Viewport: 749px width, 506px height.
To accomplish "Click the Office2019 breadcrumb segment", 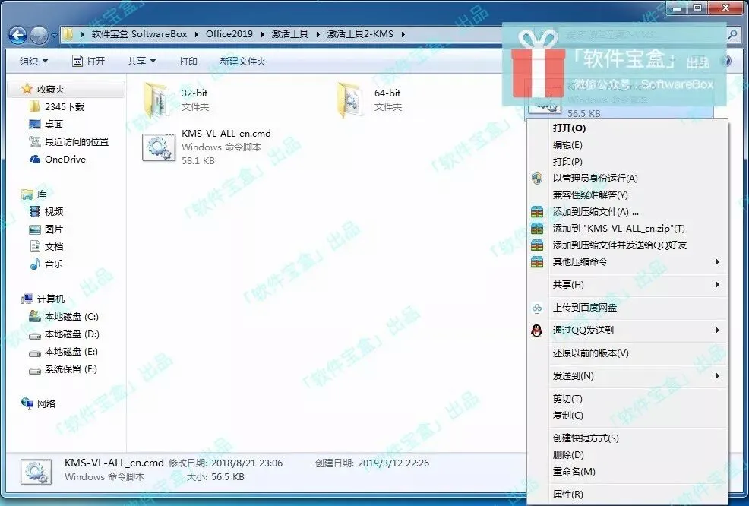I will point(229,34).
